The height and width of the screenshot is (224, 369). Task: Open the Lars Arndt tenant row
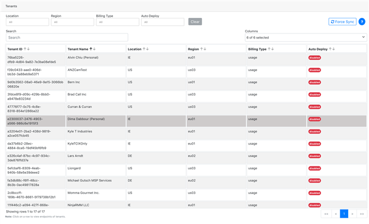186,158
